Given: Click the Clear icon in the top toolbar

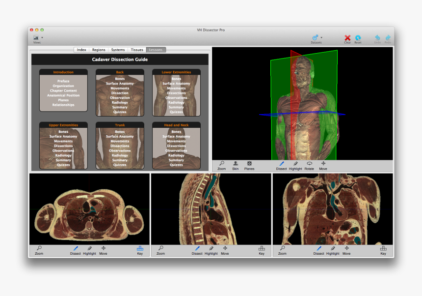Looking at the screenshot, I should [347, 38].
